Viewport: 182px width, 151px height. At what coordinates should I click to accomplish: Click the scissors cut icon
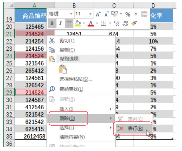point(52,41)
